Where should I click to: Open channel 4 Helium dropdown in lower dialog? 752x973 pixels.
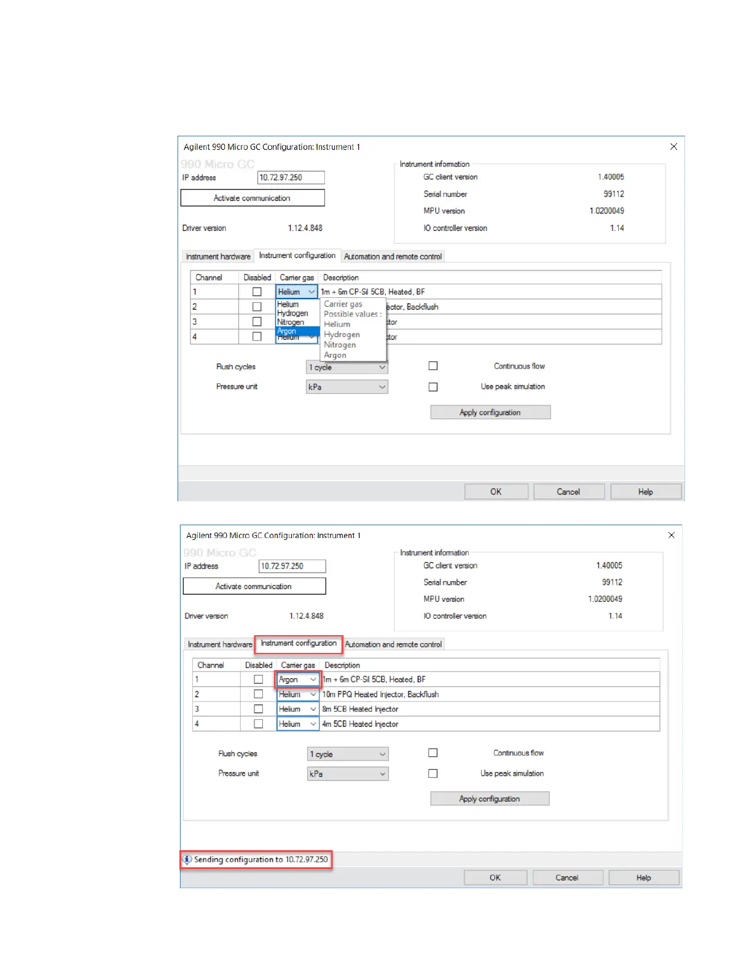point(298,724)
